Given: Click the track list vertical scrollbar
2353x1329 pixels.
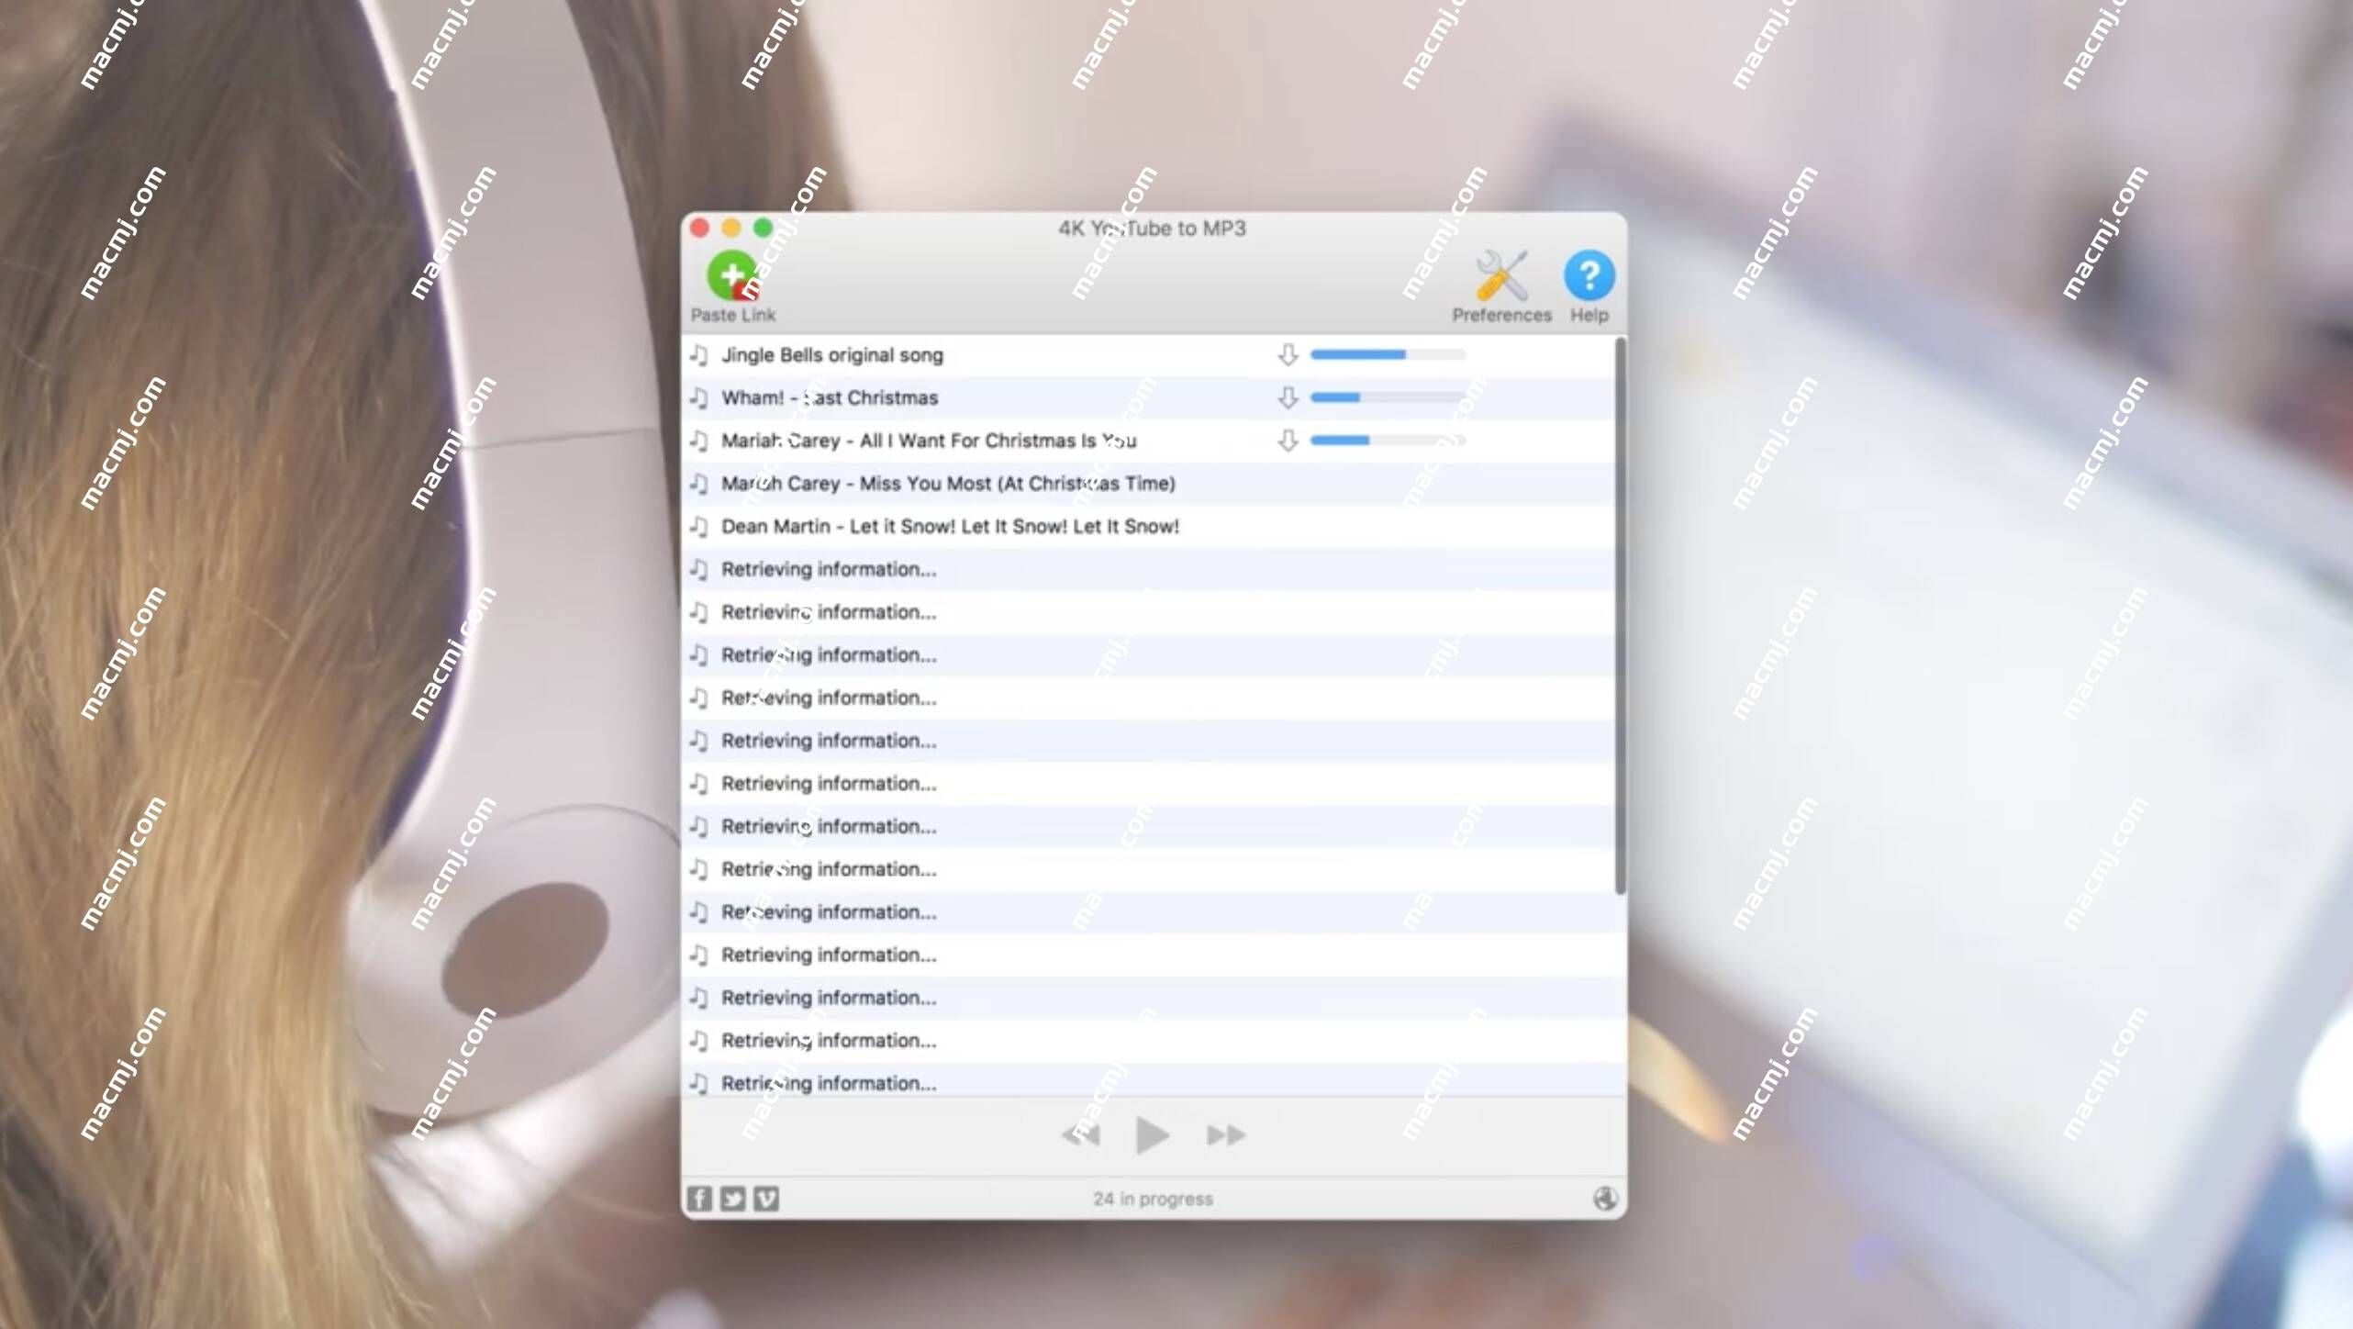Looking at the screenshot, I should click(1620, 615).
